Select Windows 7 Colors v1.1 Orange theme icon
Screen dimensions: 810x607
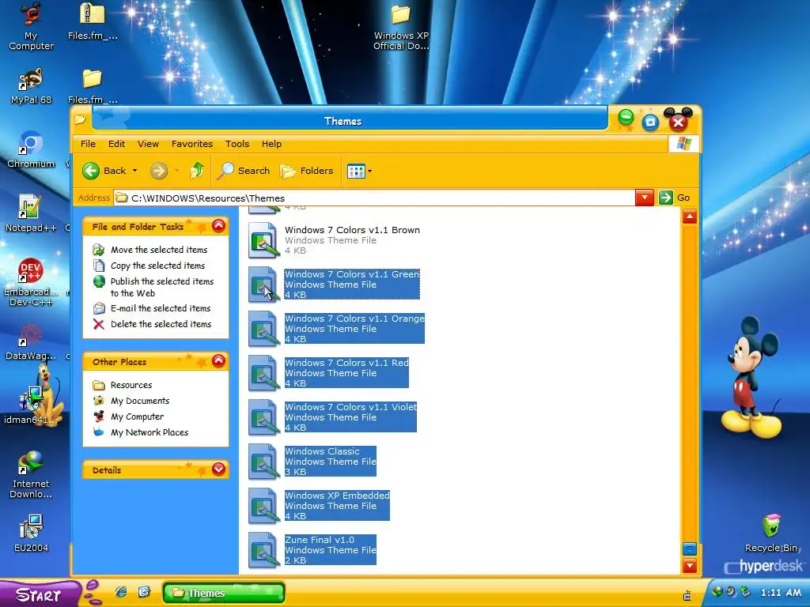tap(263, 329)
